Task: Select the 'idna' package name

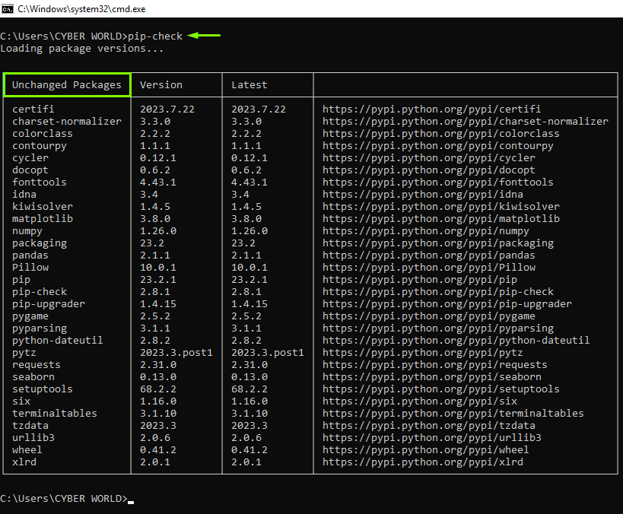Action: click(x=24, y=194)
